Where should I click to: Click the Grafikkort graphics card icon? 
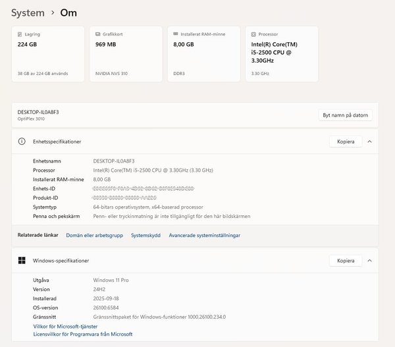tap(97, 34)
